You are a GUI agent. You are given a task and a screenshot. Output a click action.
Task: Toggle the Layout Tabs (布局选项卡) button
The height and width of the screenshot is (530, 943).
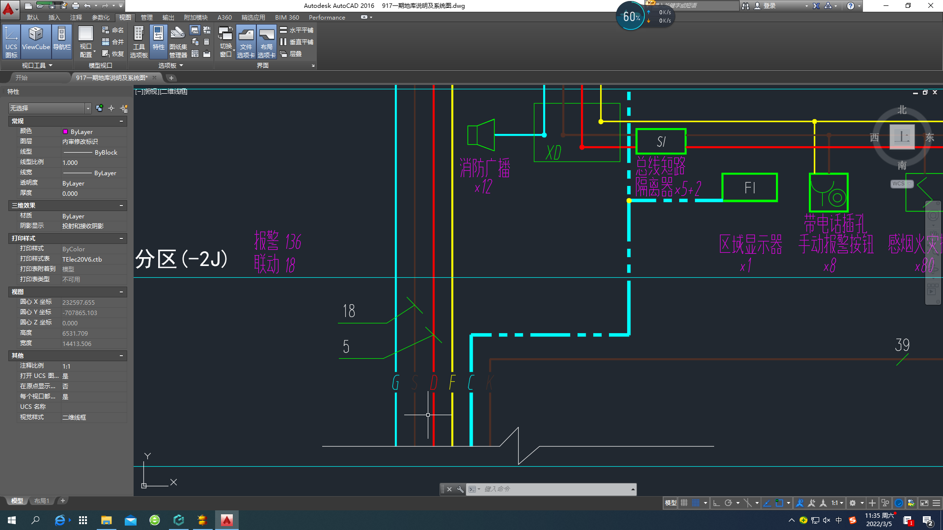click(266, 42)
